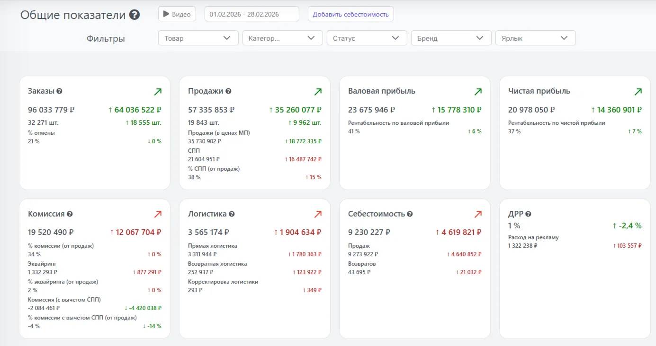
Task: Click the Корректировка логистики label
Action: 223,282
